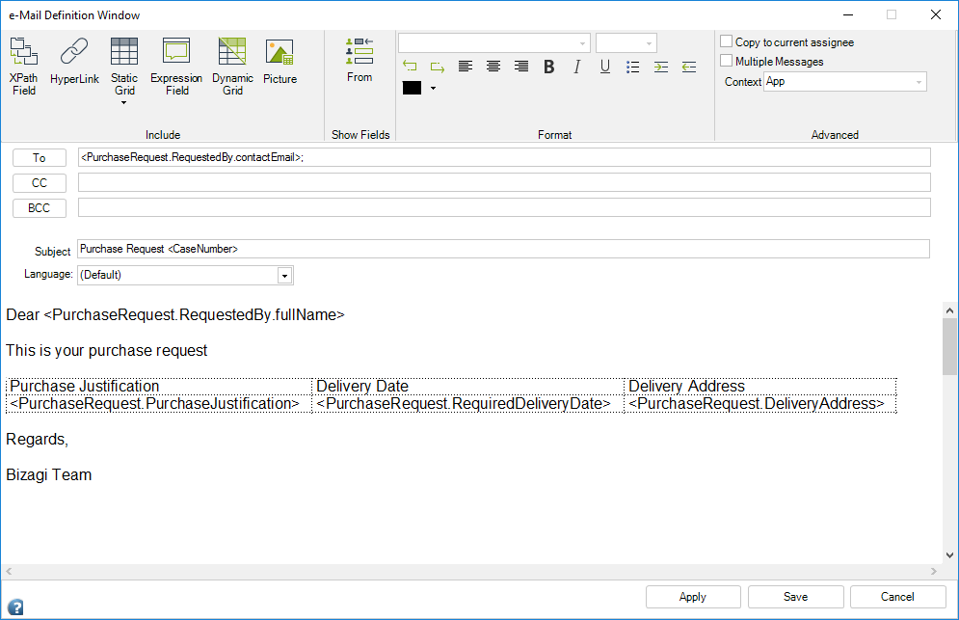Open the font family dropdown

pyautogui.click(x=494, y=42)
